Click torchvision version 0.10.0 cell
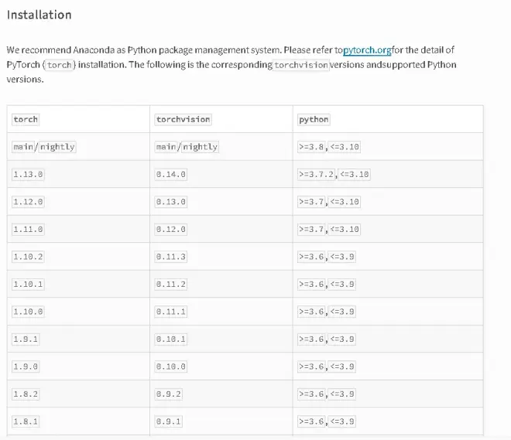The width and height of the screenshot is (511, 440). 171,367
